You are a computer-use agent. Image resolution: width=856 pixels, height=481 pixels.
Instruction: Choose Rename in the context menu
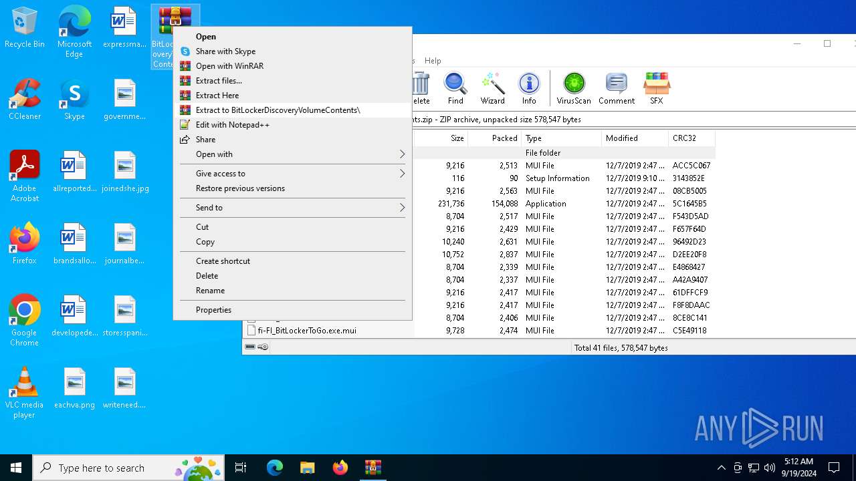(x=292, y=291)
